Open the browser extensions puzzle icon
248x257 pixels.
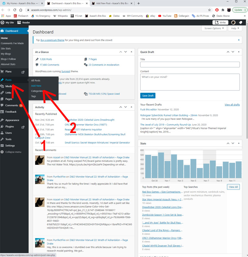[x=223, y=10]
